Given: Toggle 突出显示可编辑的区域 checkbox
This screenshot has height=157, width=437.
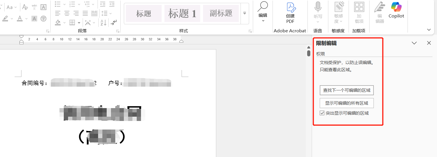Looking at the screenshot, I should point(322,113).
